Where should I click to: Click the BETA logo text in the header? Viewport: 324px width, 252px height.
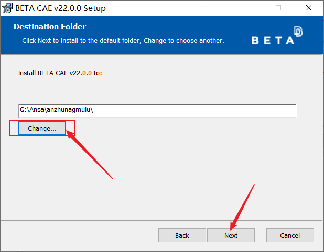(273, 41)
